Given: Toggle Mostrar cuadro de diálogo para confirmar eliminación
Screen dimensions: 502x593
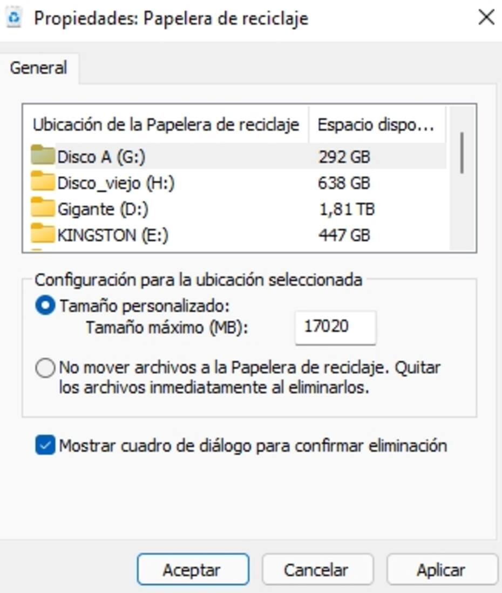Looking at the screenshot, I should click(45, 445).
